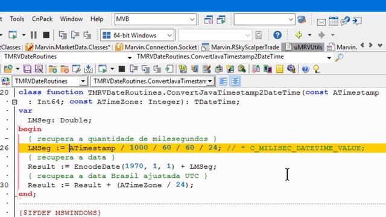The height and width of the screenshot is (217, 386).
Task: Click the envelope mail icon
Action: 321,22
